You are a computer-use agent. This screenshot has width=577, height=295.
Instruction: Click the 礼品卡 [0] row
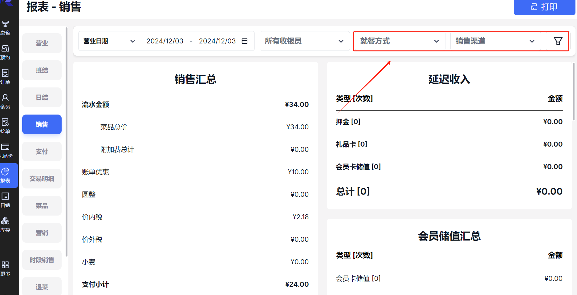point(449,144)
